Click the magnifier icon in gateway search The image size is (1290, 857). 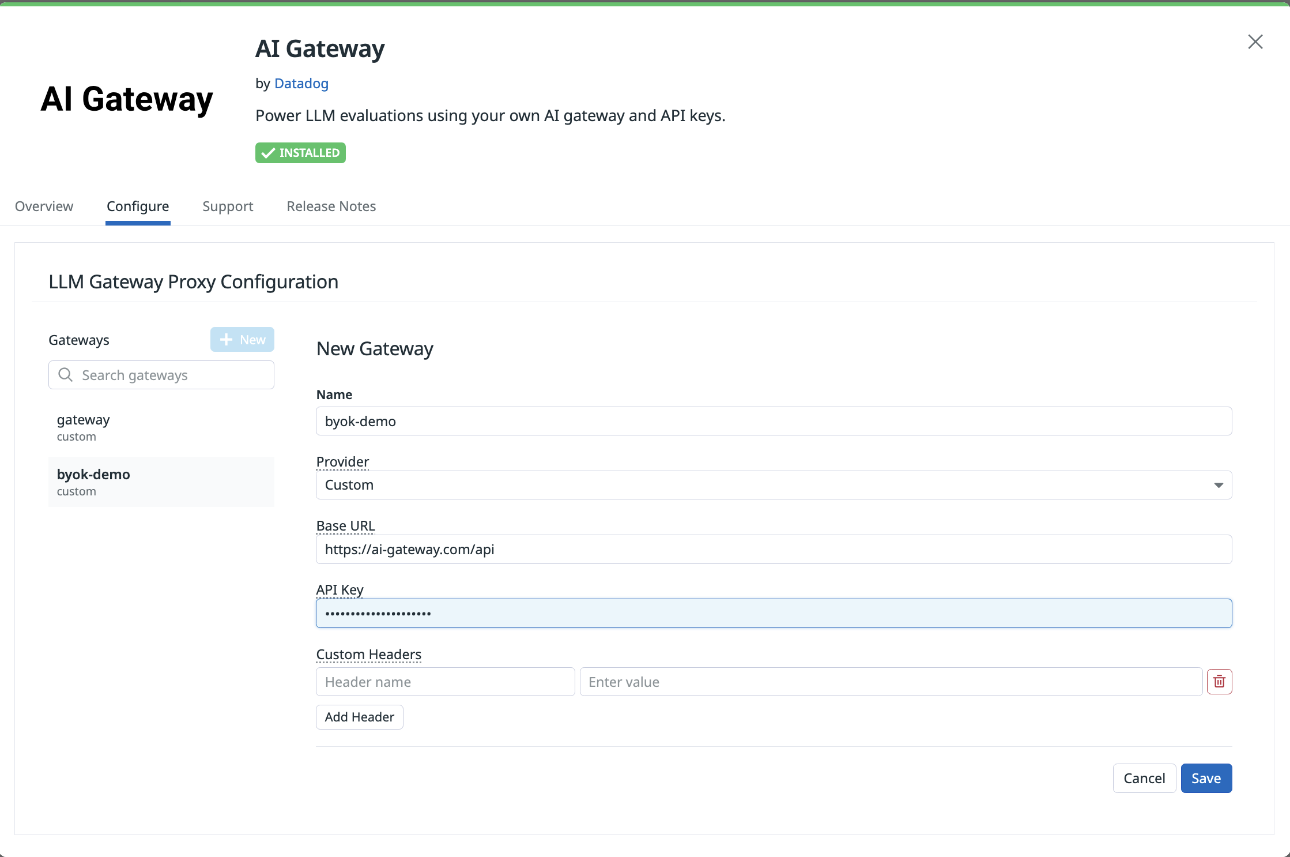(x=66, y=375)
